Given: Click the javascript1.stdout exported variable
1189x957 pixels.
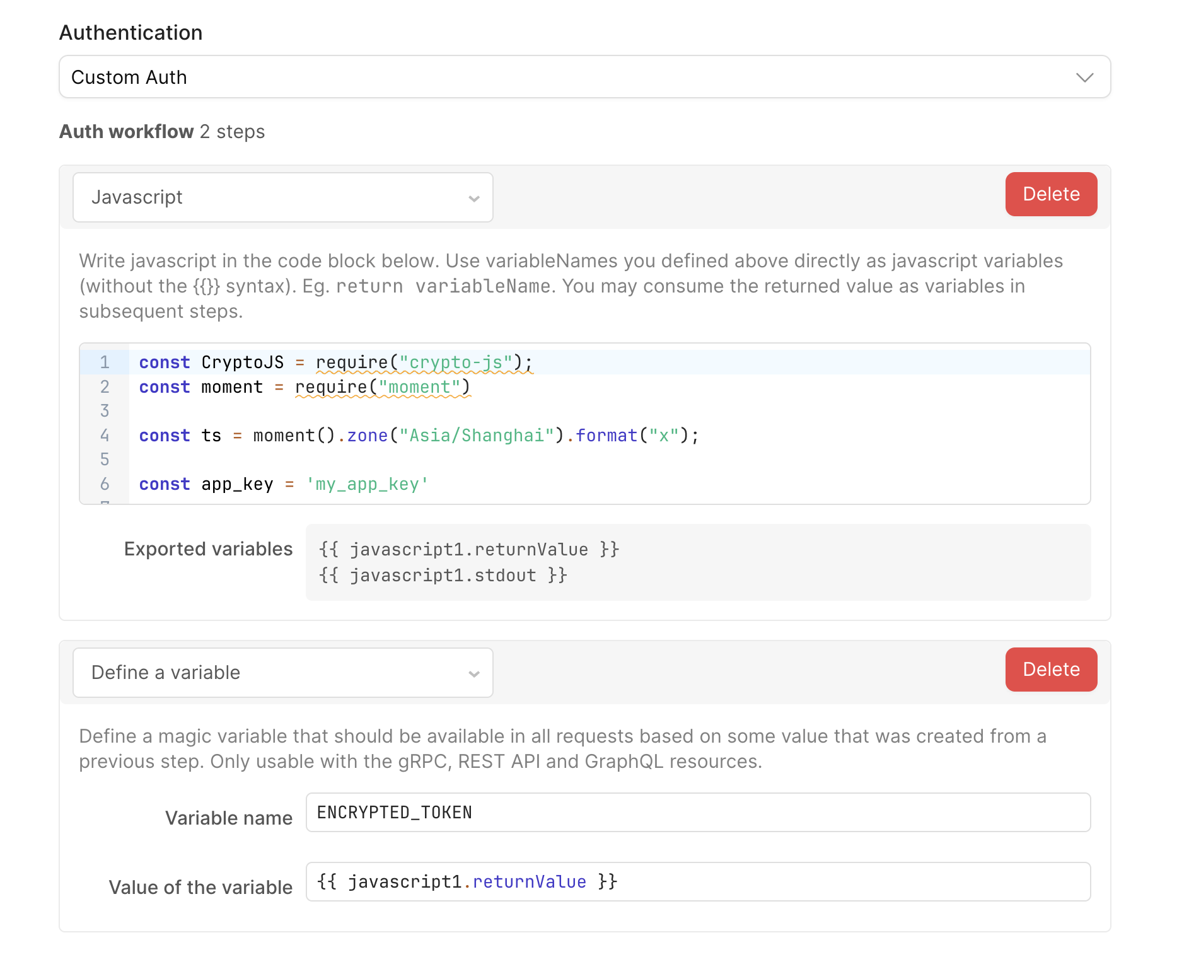Looking at the screenshot, I should click(x=443, y=576).
